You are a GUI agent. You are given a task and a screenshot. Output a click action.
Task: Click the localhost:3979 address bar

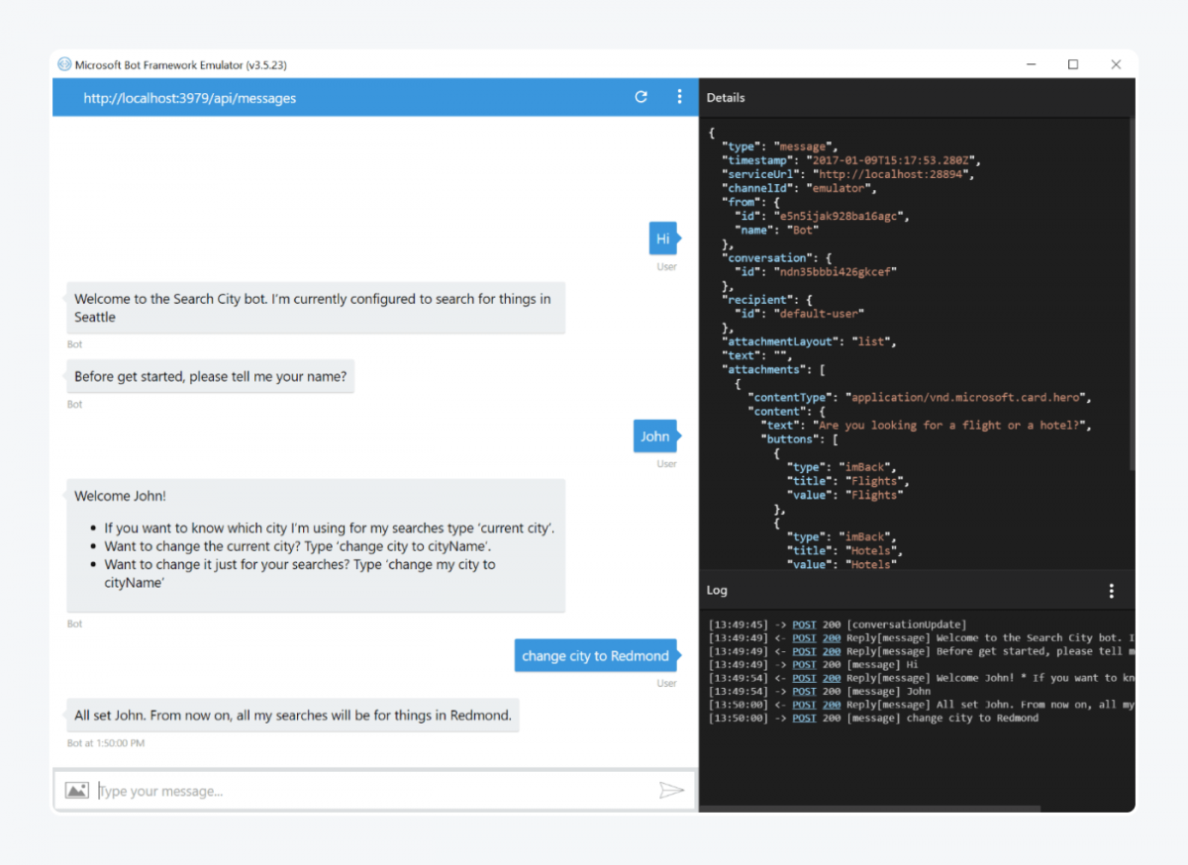pos(189,98)
